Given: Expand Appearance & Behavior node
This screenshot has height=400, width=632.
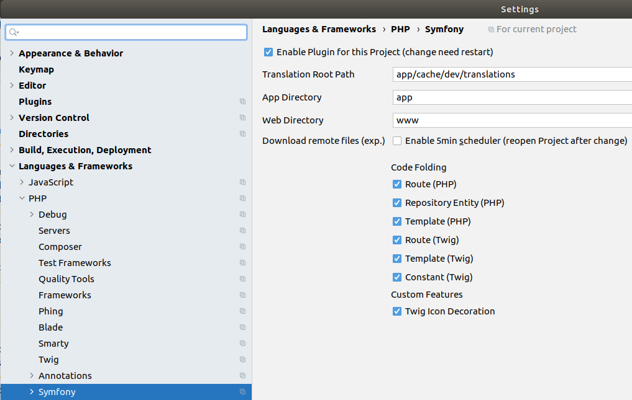Looking at the screenshot, I should (12, 53).
